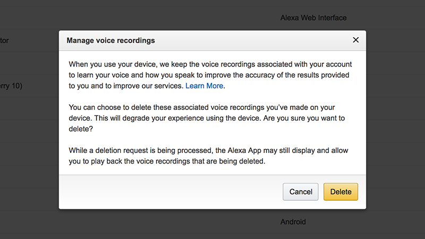Select the dimmed Alexa Web Interface entry

tap(313, 18)
